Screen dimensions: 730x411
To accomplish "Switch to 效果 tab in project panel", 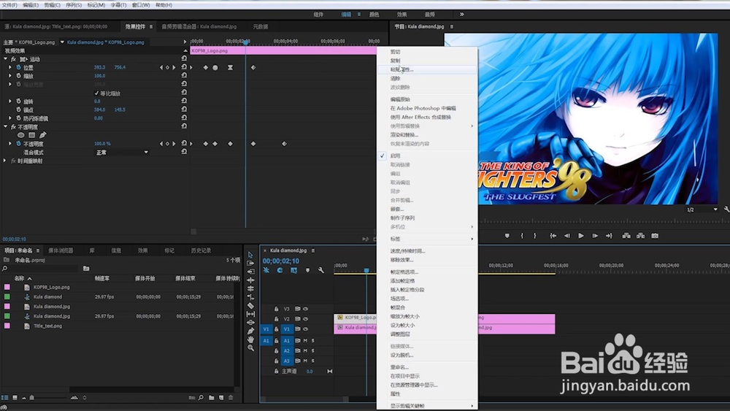I will pos(142,250).
